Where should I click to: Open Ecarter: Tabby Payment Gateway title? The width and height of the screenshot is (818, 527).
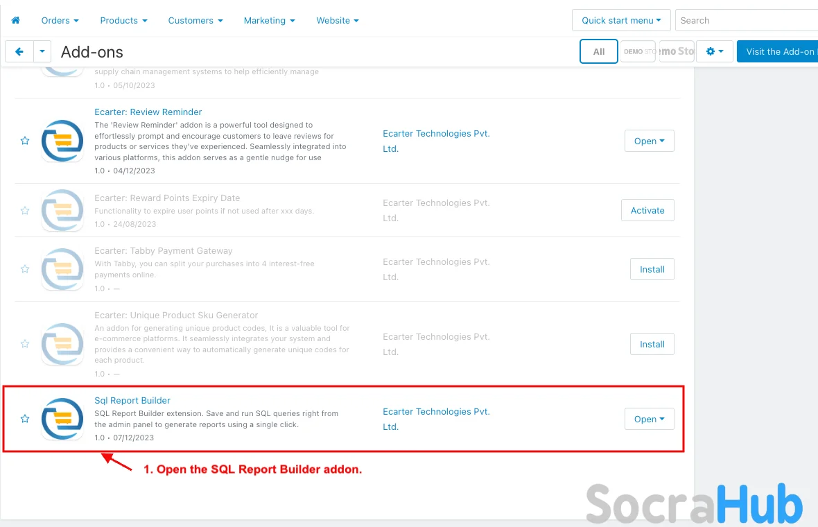coord(164,251)
